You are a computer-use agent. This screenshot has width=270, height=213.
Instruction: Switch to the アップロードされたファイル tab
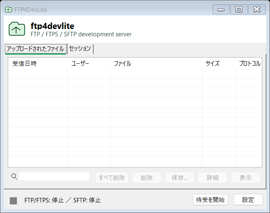(36, 49)
